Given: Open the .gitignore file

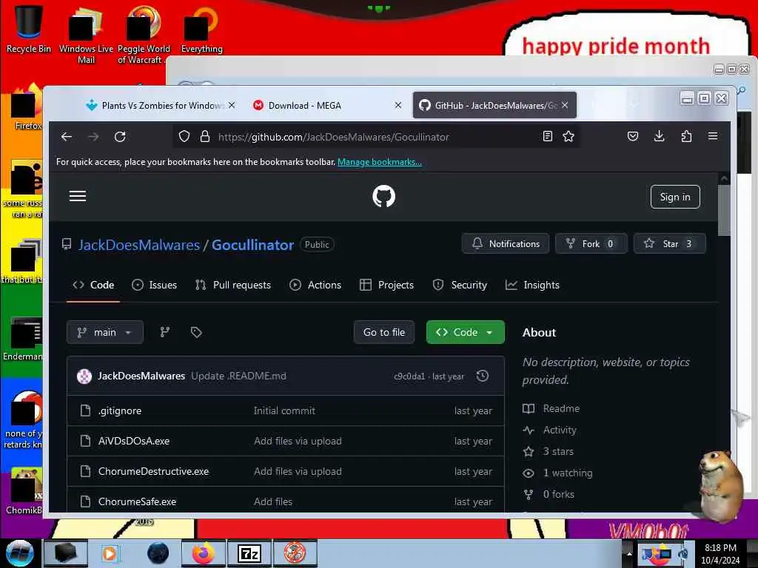Looking at the screenshot, I should tap(120, 410).
